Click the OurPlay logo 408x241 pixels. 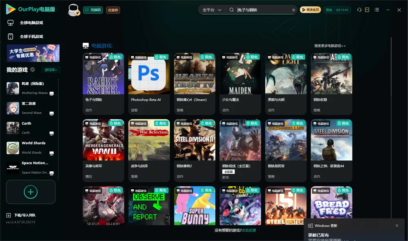31,9
